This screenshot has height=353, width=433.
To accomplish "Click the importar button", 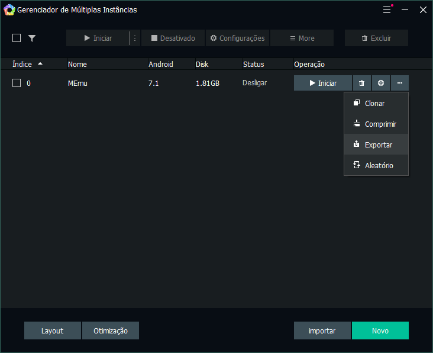I will coord(322,330).
